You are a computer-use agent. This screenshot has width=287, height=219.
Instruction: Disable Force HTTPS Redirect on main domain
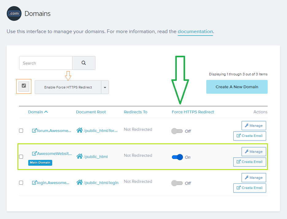177,157
